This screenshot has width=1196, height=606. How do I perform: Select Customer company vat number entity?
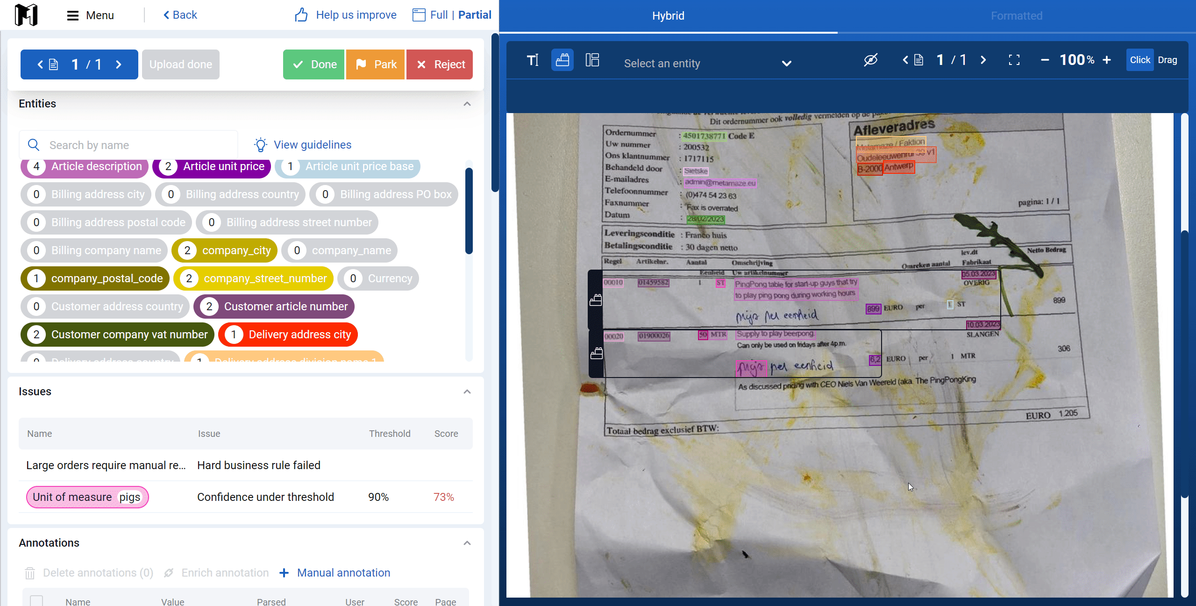(117, 335)
